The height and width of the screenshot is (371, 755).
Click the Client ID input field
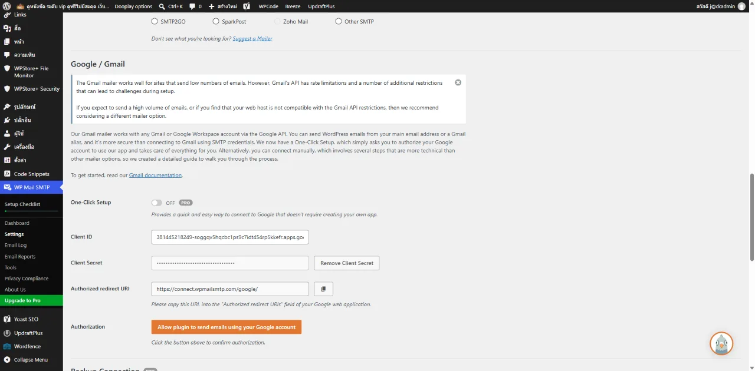point(230,237)
